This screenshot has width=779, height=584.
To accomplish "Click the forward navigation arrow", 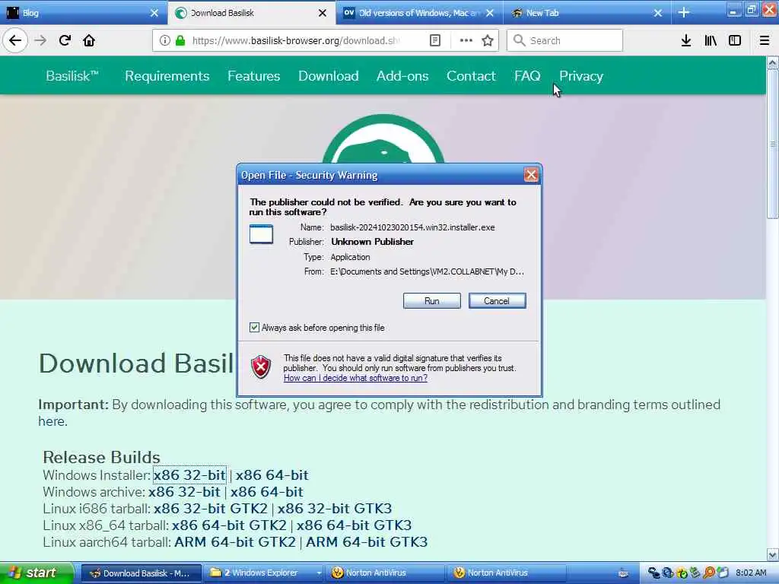I will tap(41, 40).
